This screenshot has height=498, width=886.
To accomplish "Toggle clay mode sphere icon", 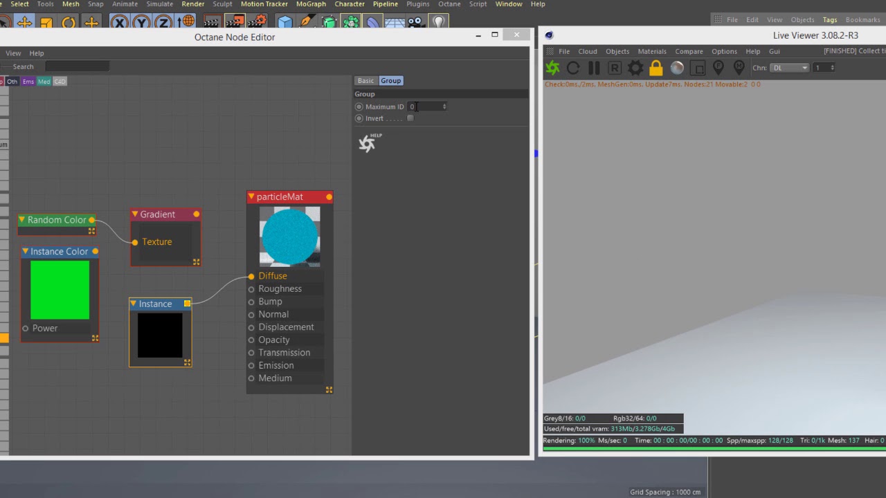I will [677, 68].
